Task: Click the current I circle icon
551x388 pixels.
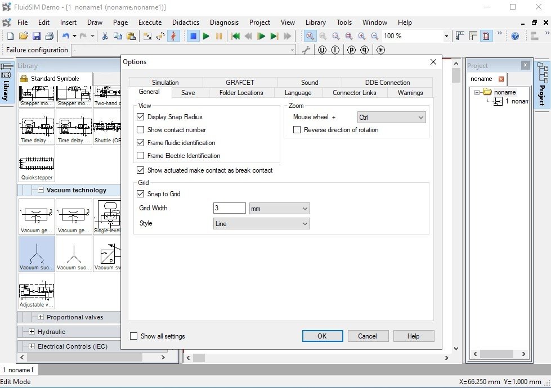Action: (x=335, y=50)
